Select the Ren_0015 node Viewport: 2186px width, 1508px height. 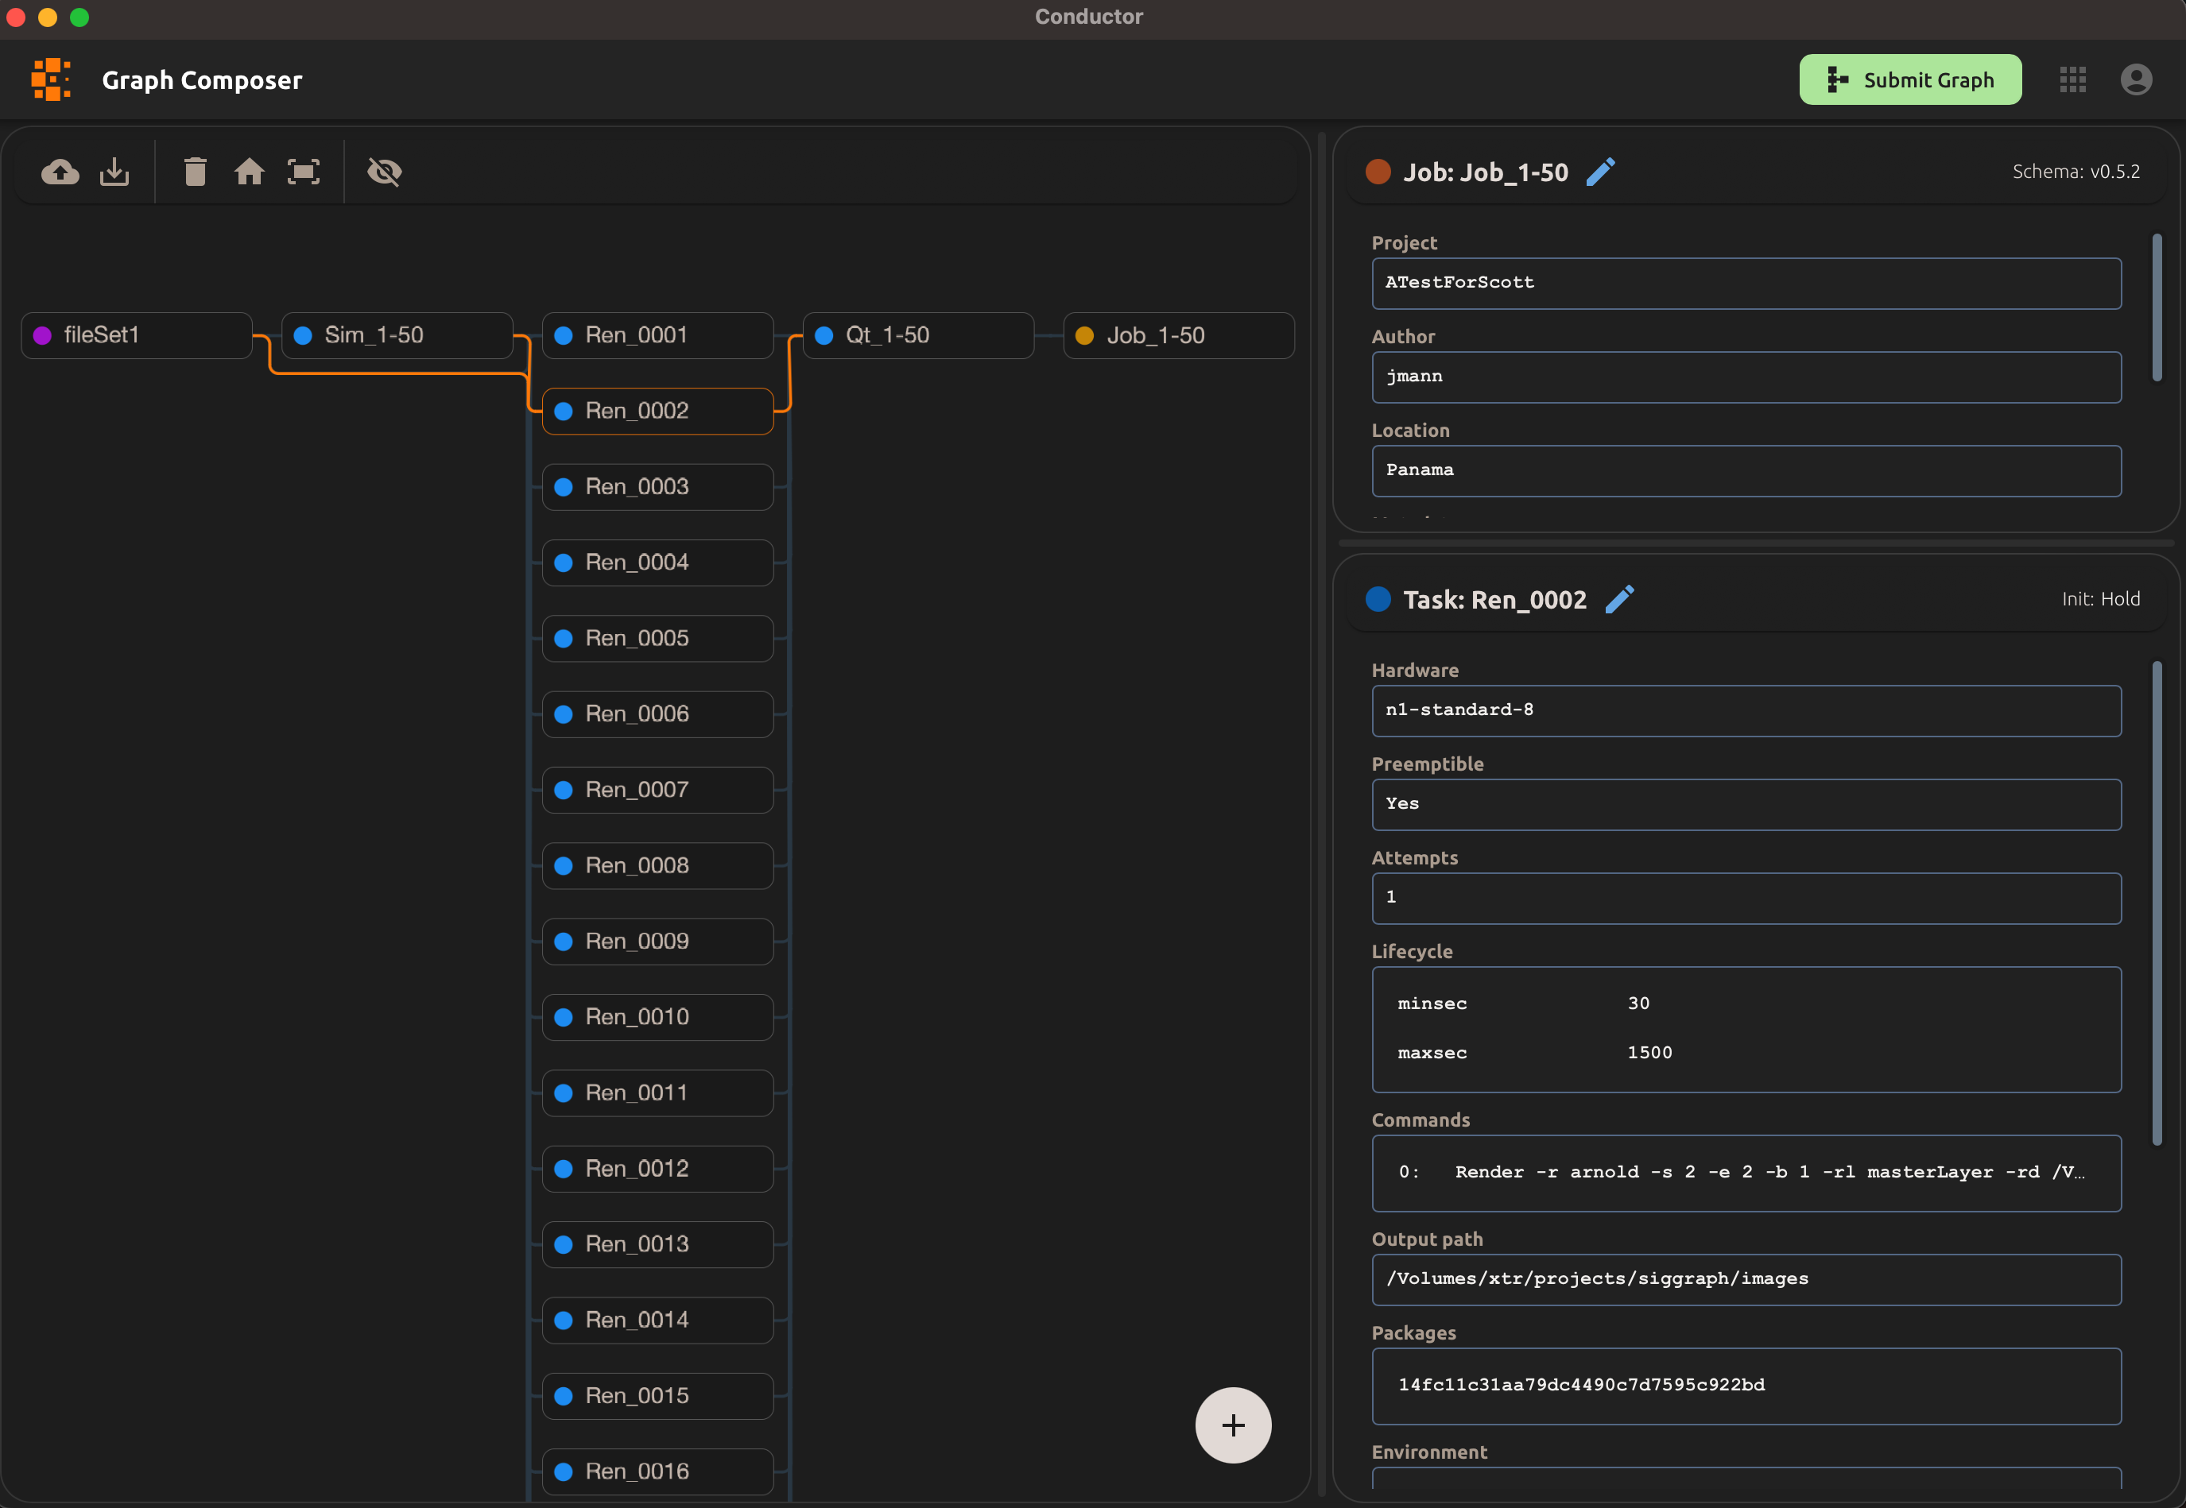pos(657,1395)
